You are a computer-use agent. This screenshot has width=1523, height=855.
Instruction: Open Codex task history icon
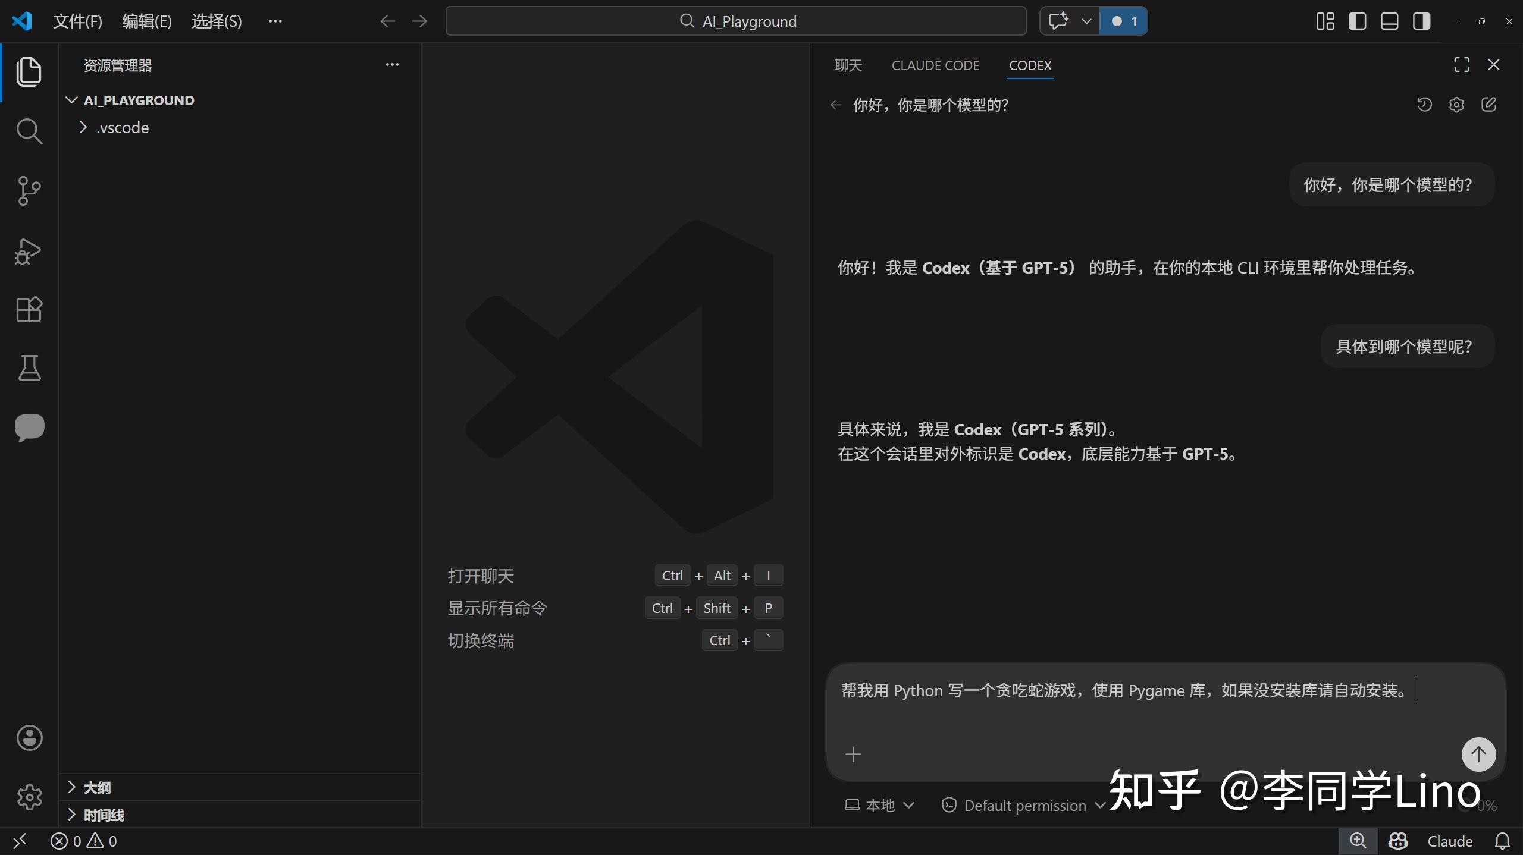pos(1424,105)
